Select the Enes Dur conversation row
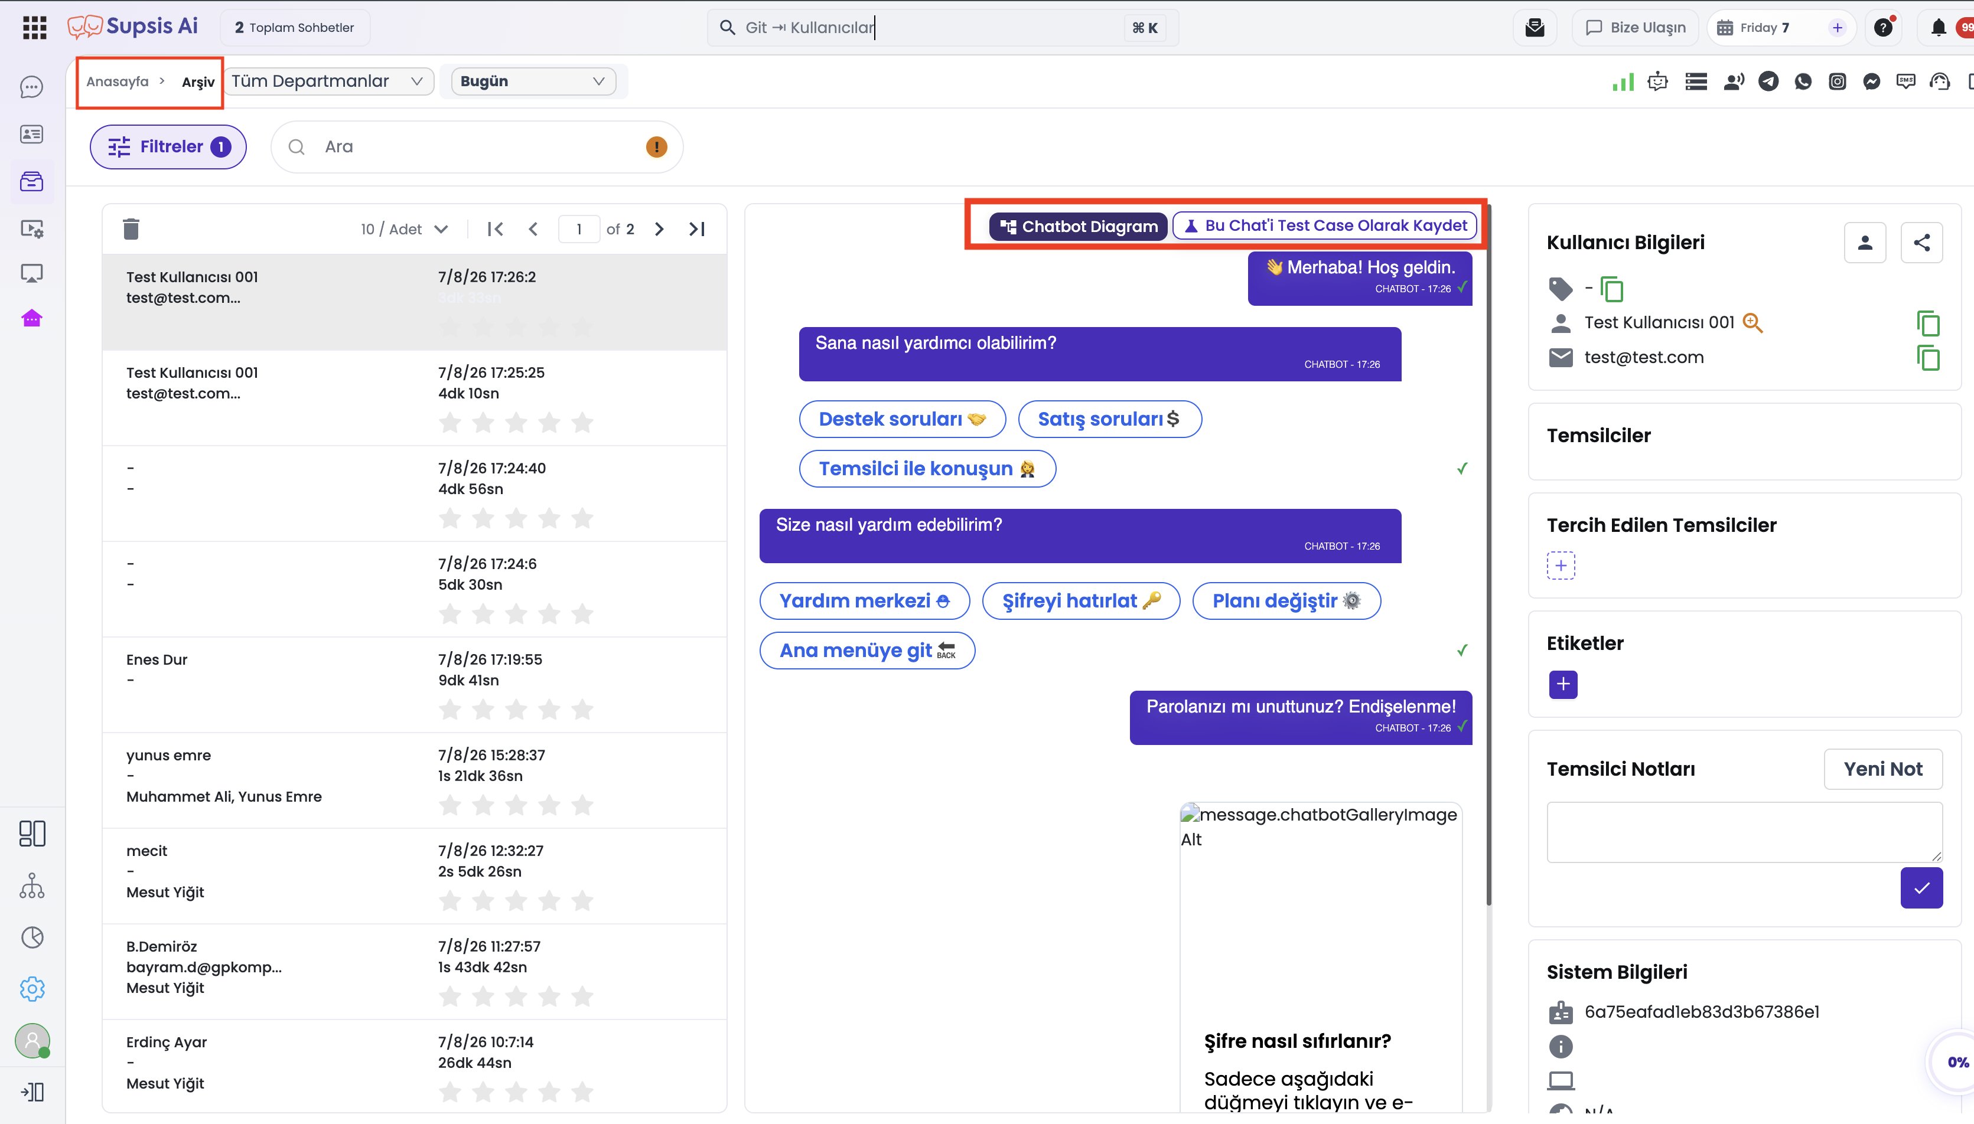The height and width of the screenshot is (1124, 1974). 415,685
